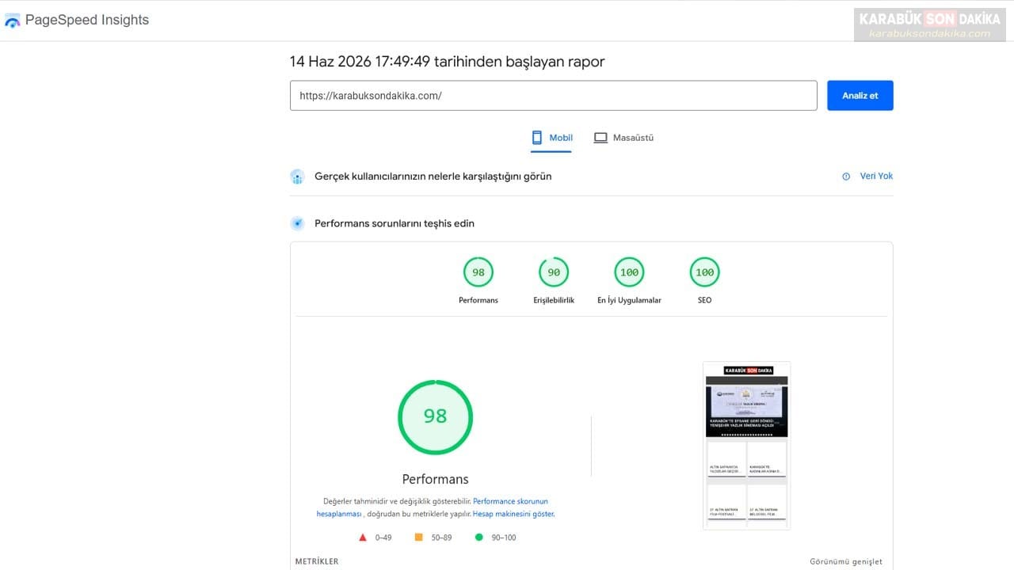Click the En İyi Uygulamalar label text
The height and width of the screenshot is (570, 1014).
pyautogui.click(x=629, y=301)
